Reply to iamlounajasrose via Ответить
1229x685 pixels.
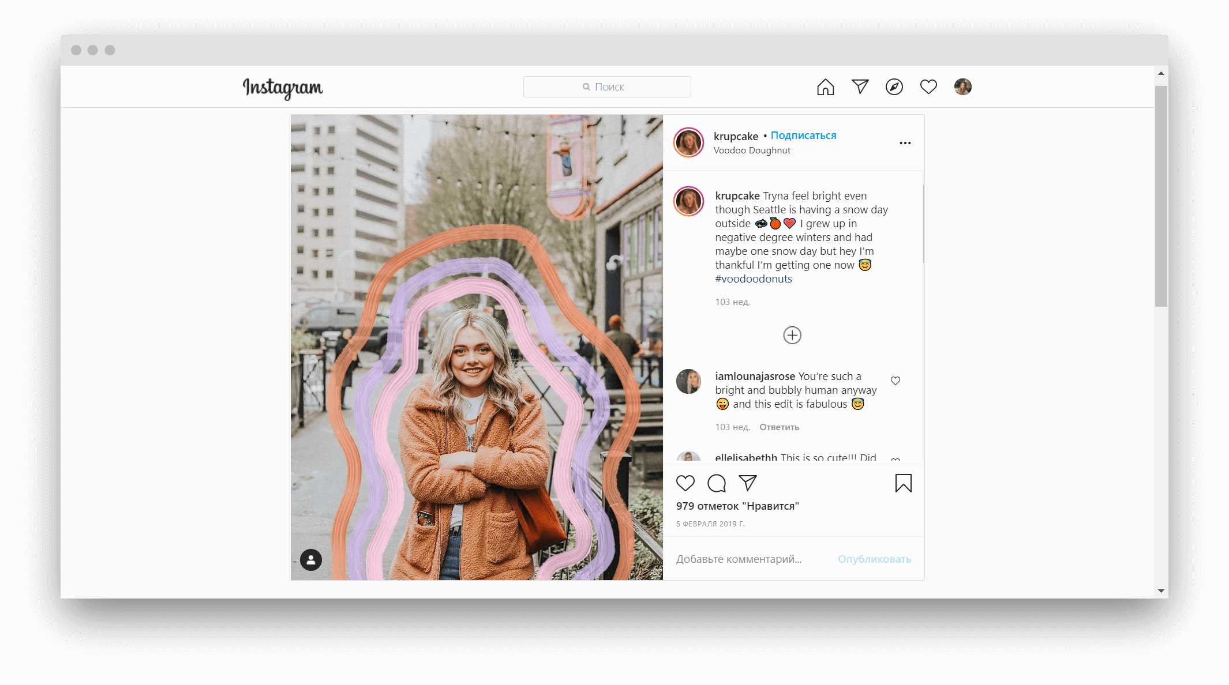[779, 427]
